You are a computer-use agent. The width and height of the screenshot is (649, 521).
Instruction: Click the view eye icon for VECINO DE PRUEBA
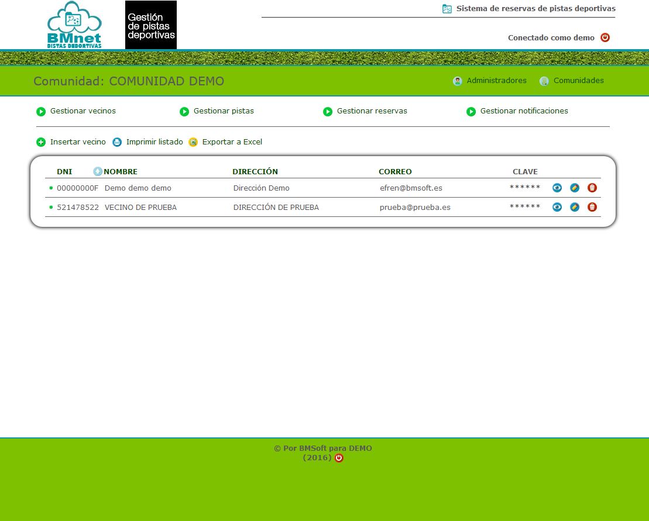(557, 207)
